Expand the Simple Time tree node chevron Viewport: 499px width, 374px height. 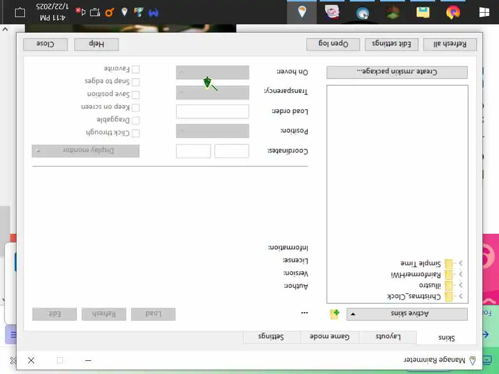[x=461, y=263]
